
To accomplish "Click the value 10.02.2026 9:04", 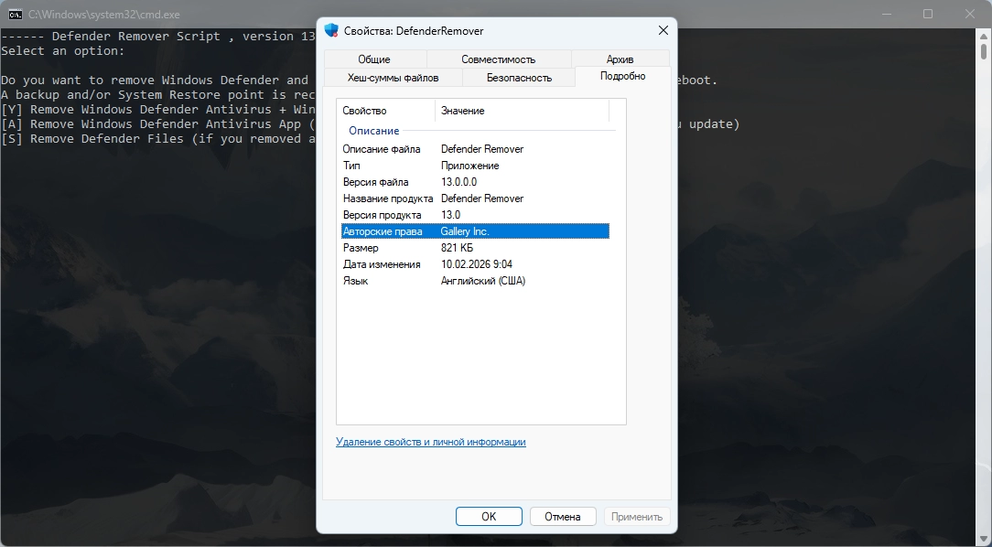I will click(477, 264).
